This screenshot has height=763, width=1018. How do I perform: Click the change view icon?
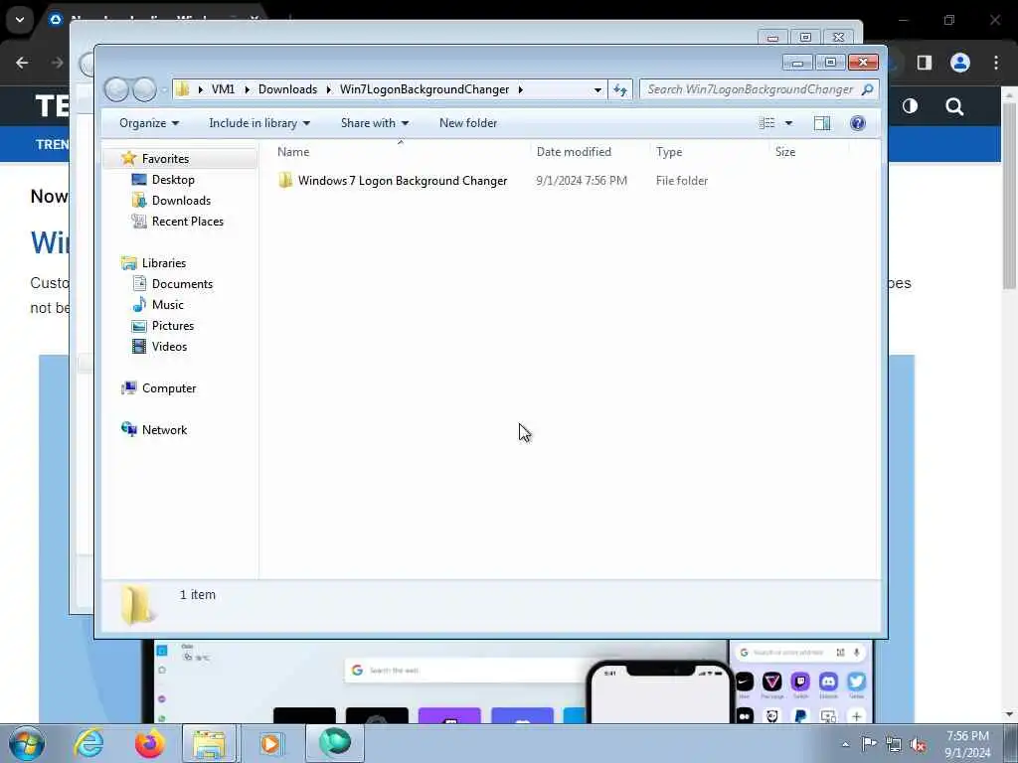(x=766, y=123)
